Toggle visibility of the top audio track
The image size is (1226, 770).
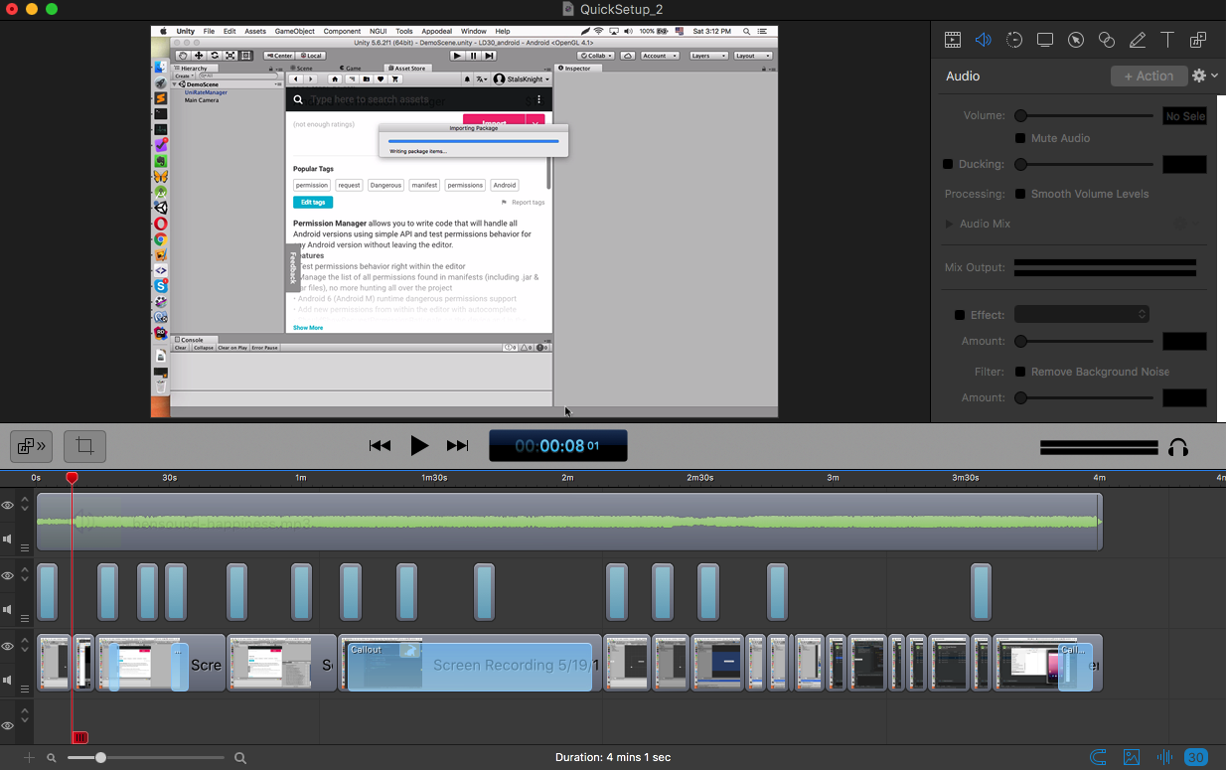point(8,506)
